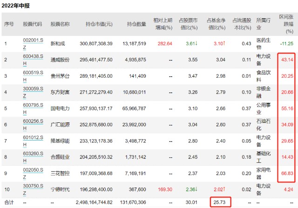Click the 相对上期增减(%) column header

tap(163, 24)
